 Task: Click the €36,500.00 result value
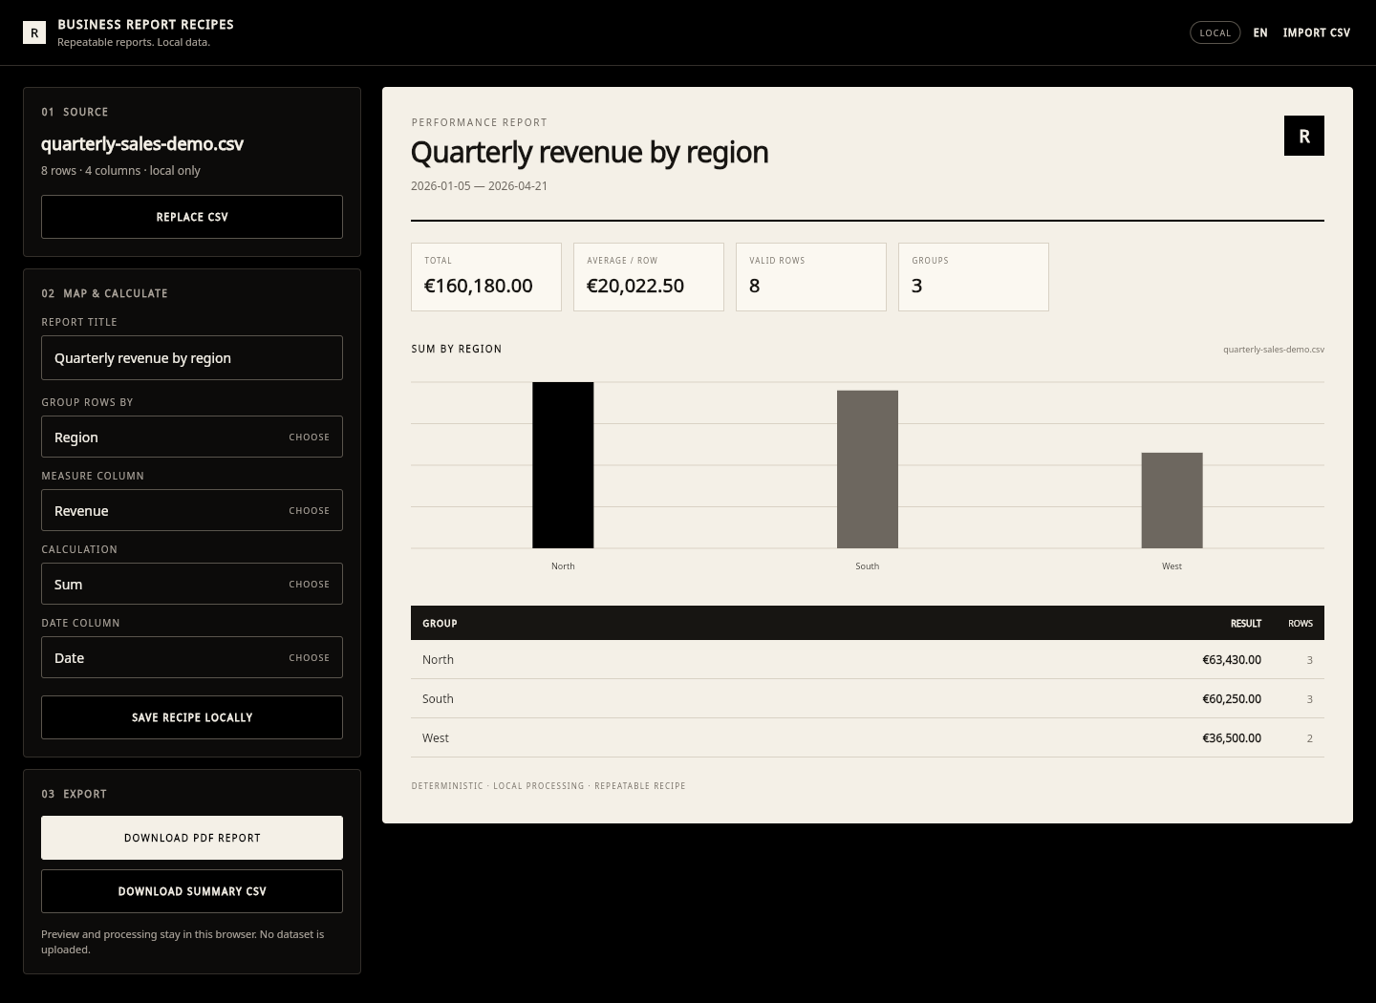(1232, 737)
